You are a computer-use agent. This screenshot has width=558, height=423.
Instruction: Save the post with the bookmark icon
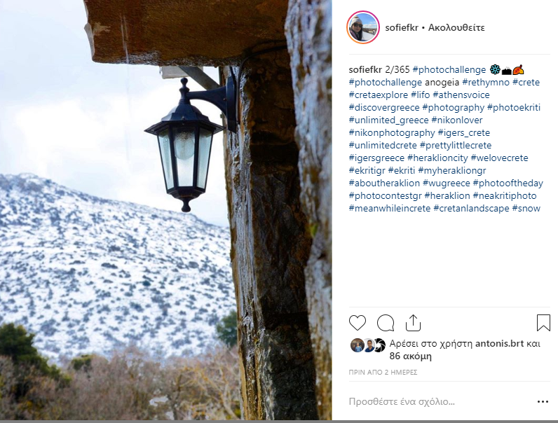[543, 323]
